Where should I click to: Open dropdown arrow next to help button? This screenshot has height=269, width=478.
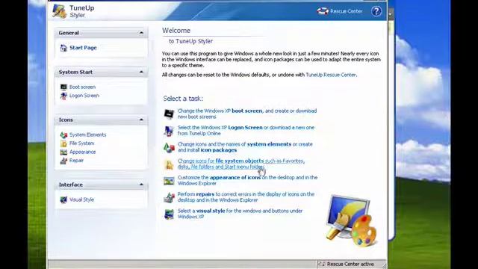click(391, 13)
